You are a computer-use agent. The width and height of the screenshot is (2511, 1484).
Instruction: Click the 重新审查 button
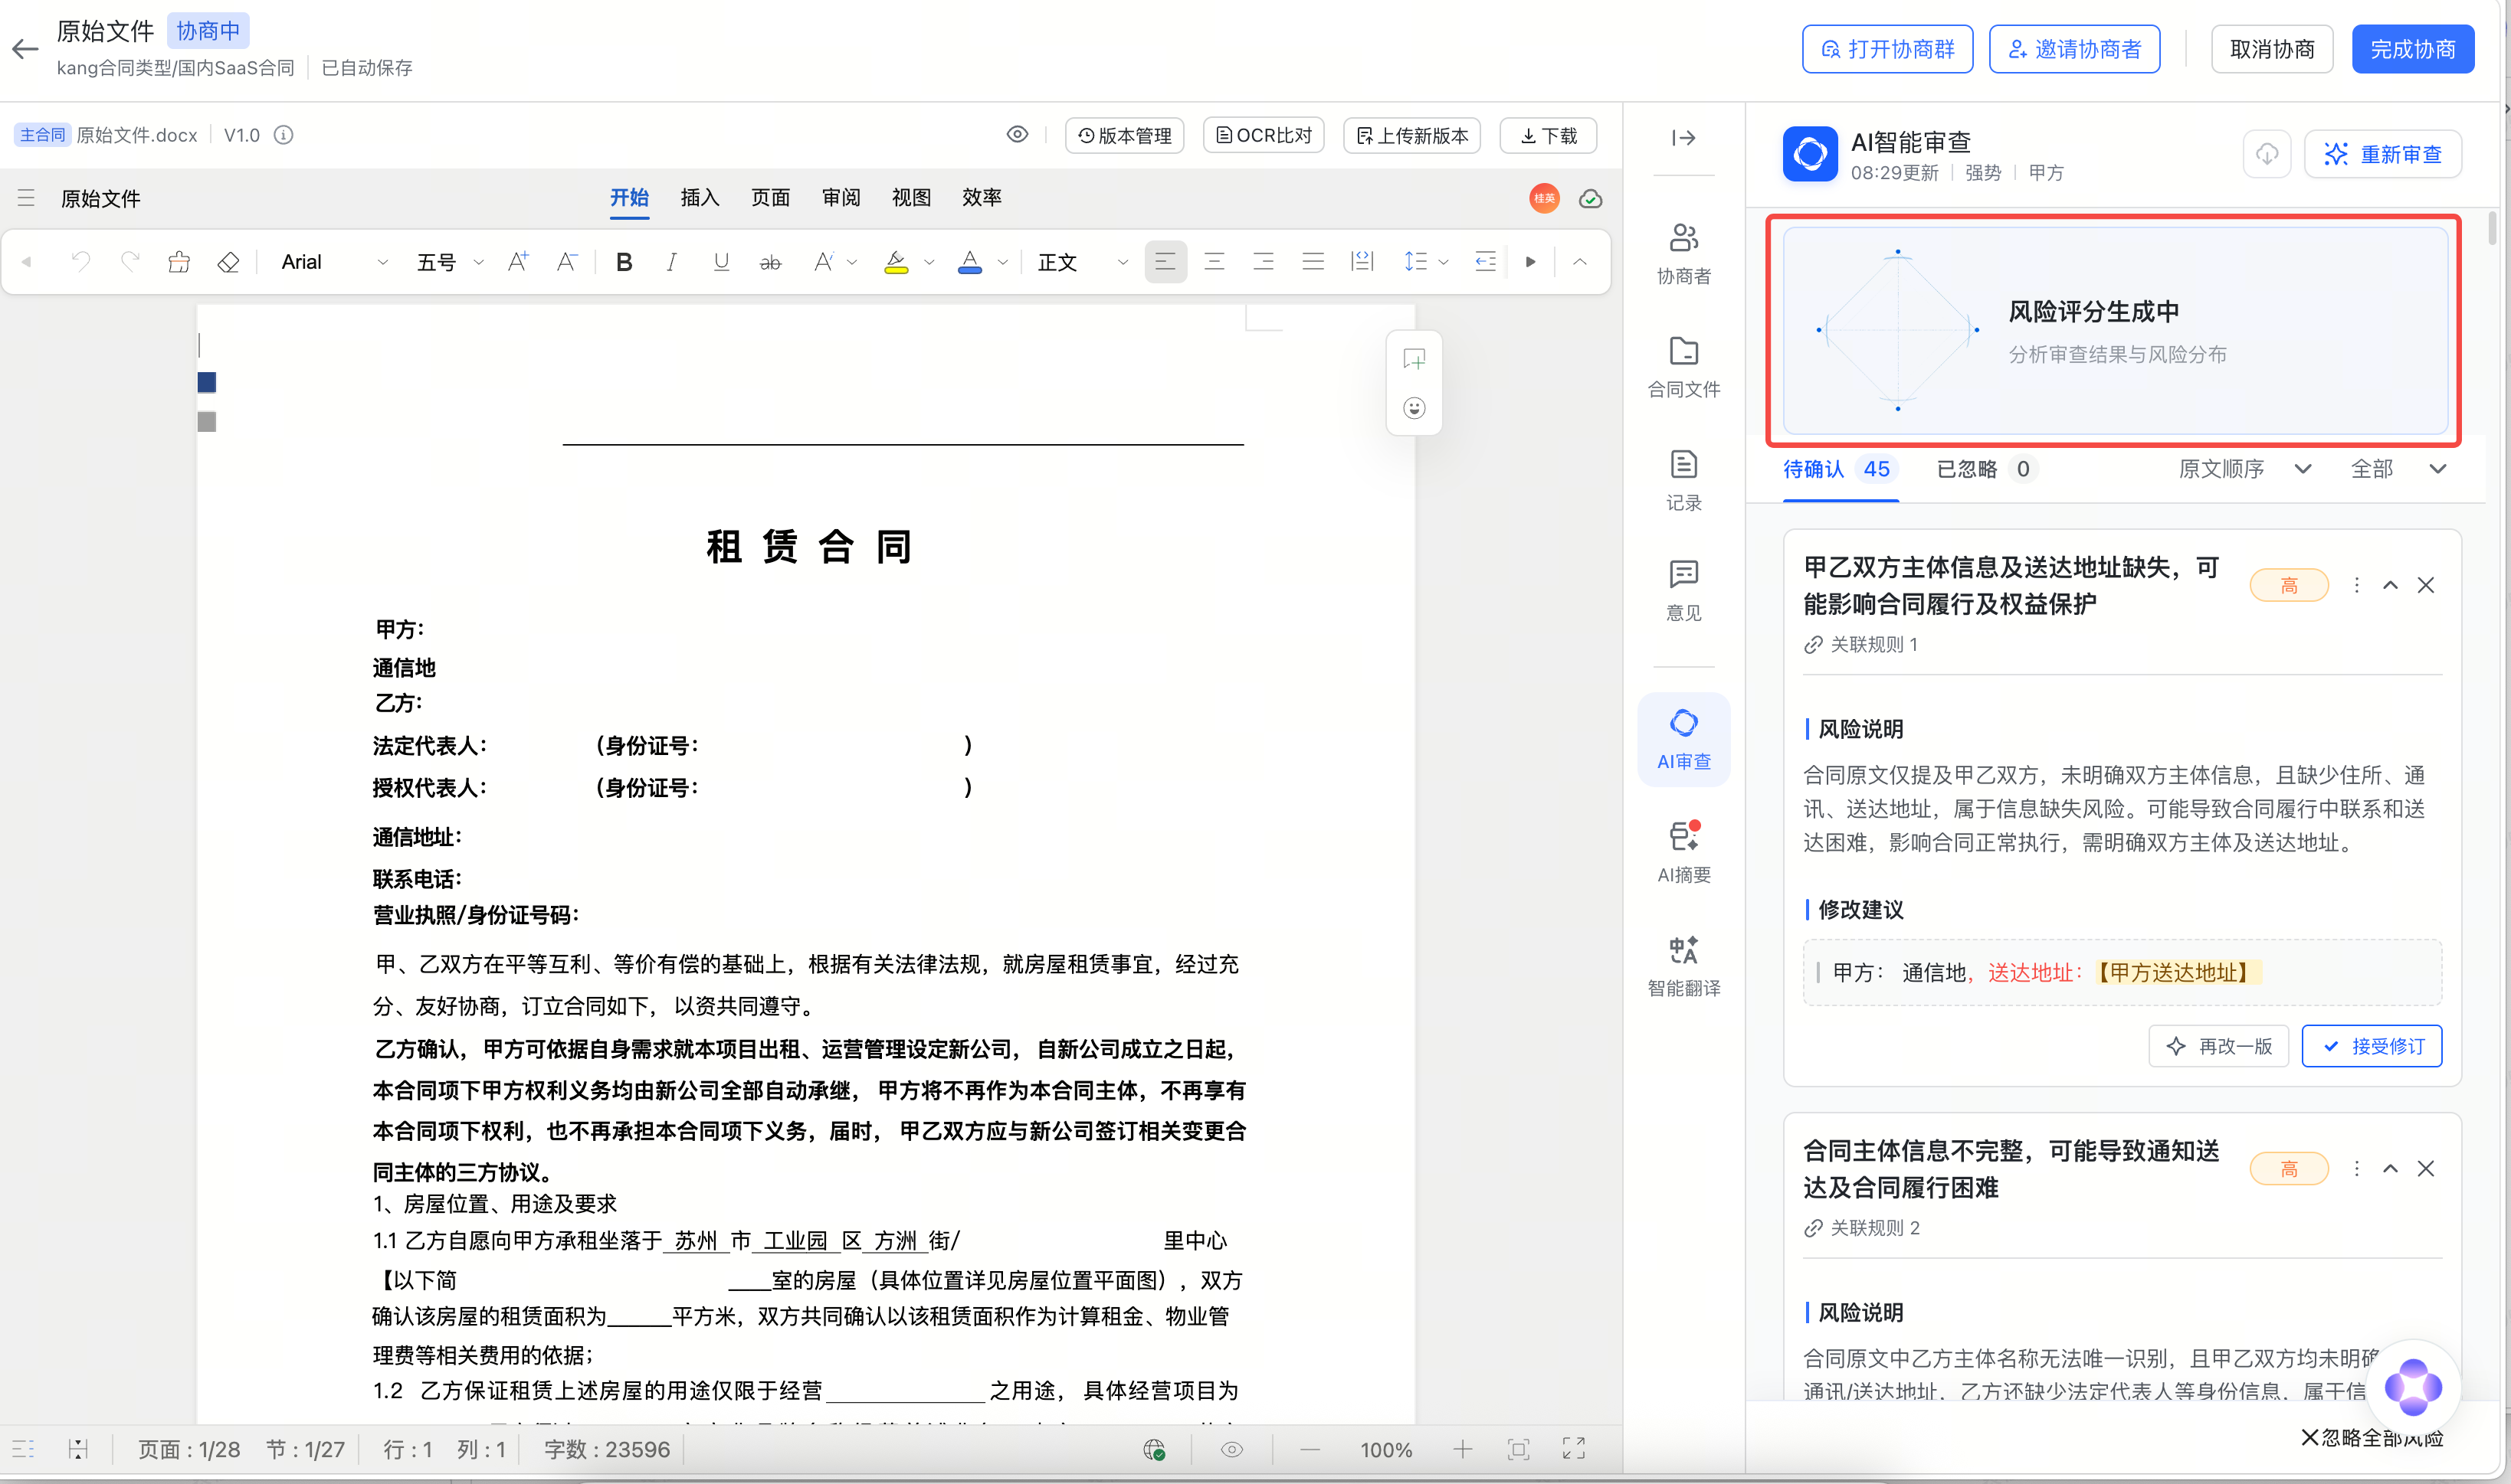2383,154
